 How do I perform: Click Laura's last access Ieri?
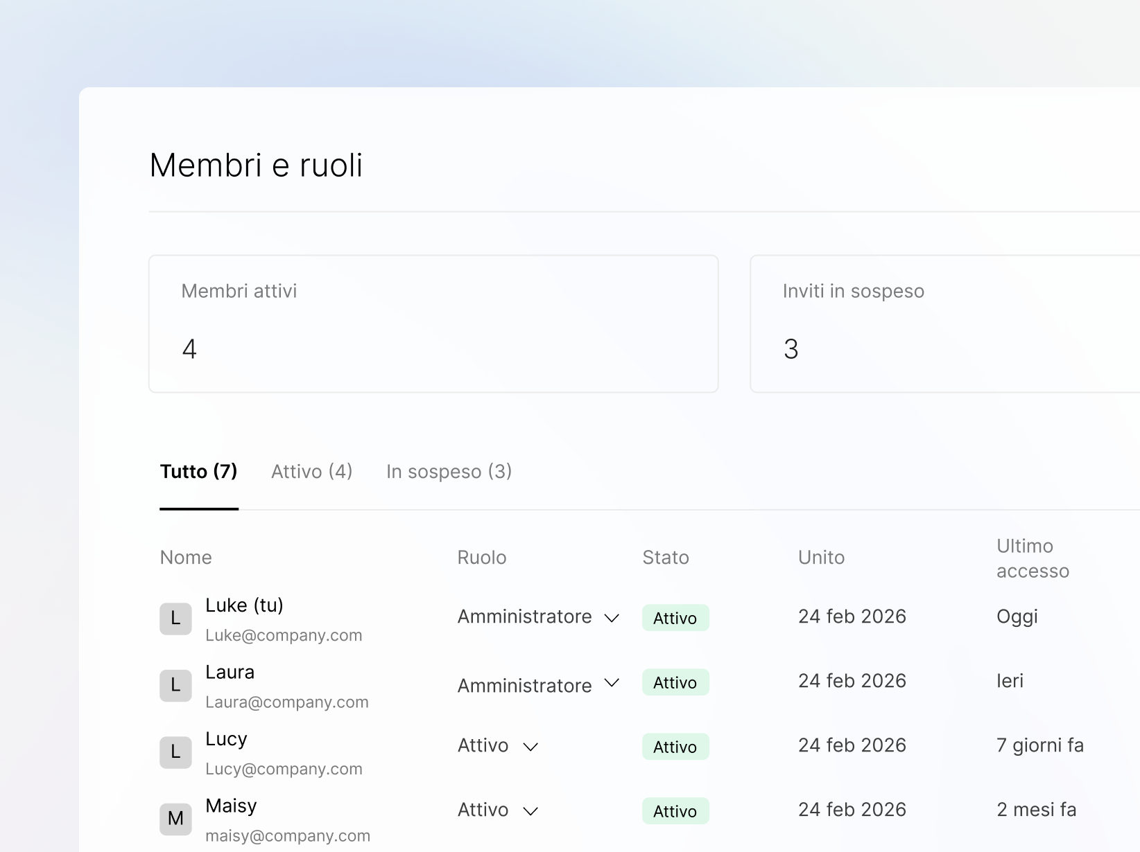(x=1010, y=681)
